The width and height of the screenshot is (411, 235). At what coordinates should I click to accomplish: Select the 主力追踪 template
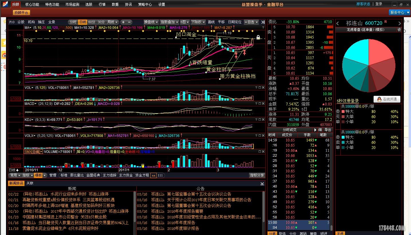109,175
